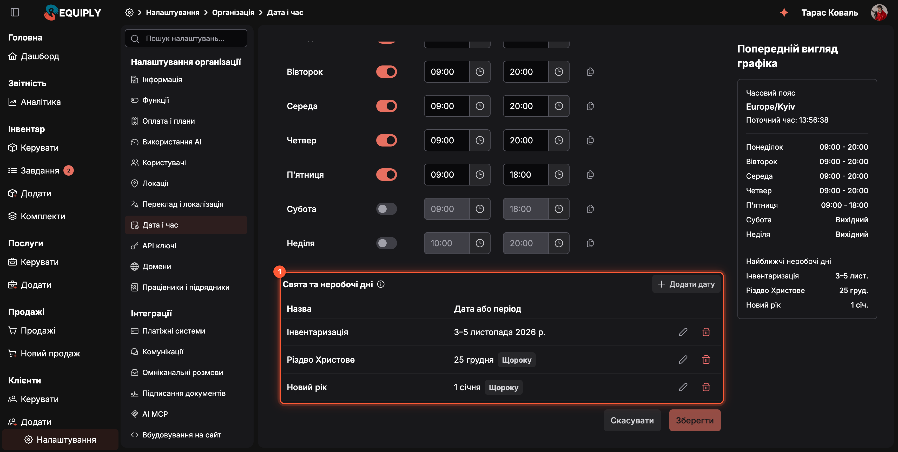
Task: Enable the Неділя working day toggle
Action: (386, 243)
